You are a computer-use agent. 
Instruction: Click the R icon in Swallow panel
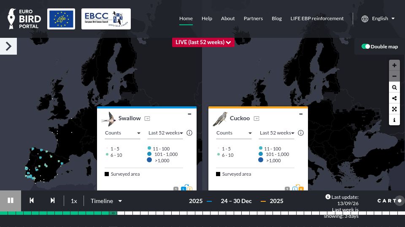click(x=189, y=189)
